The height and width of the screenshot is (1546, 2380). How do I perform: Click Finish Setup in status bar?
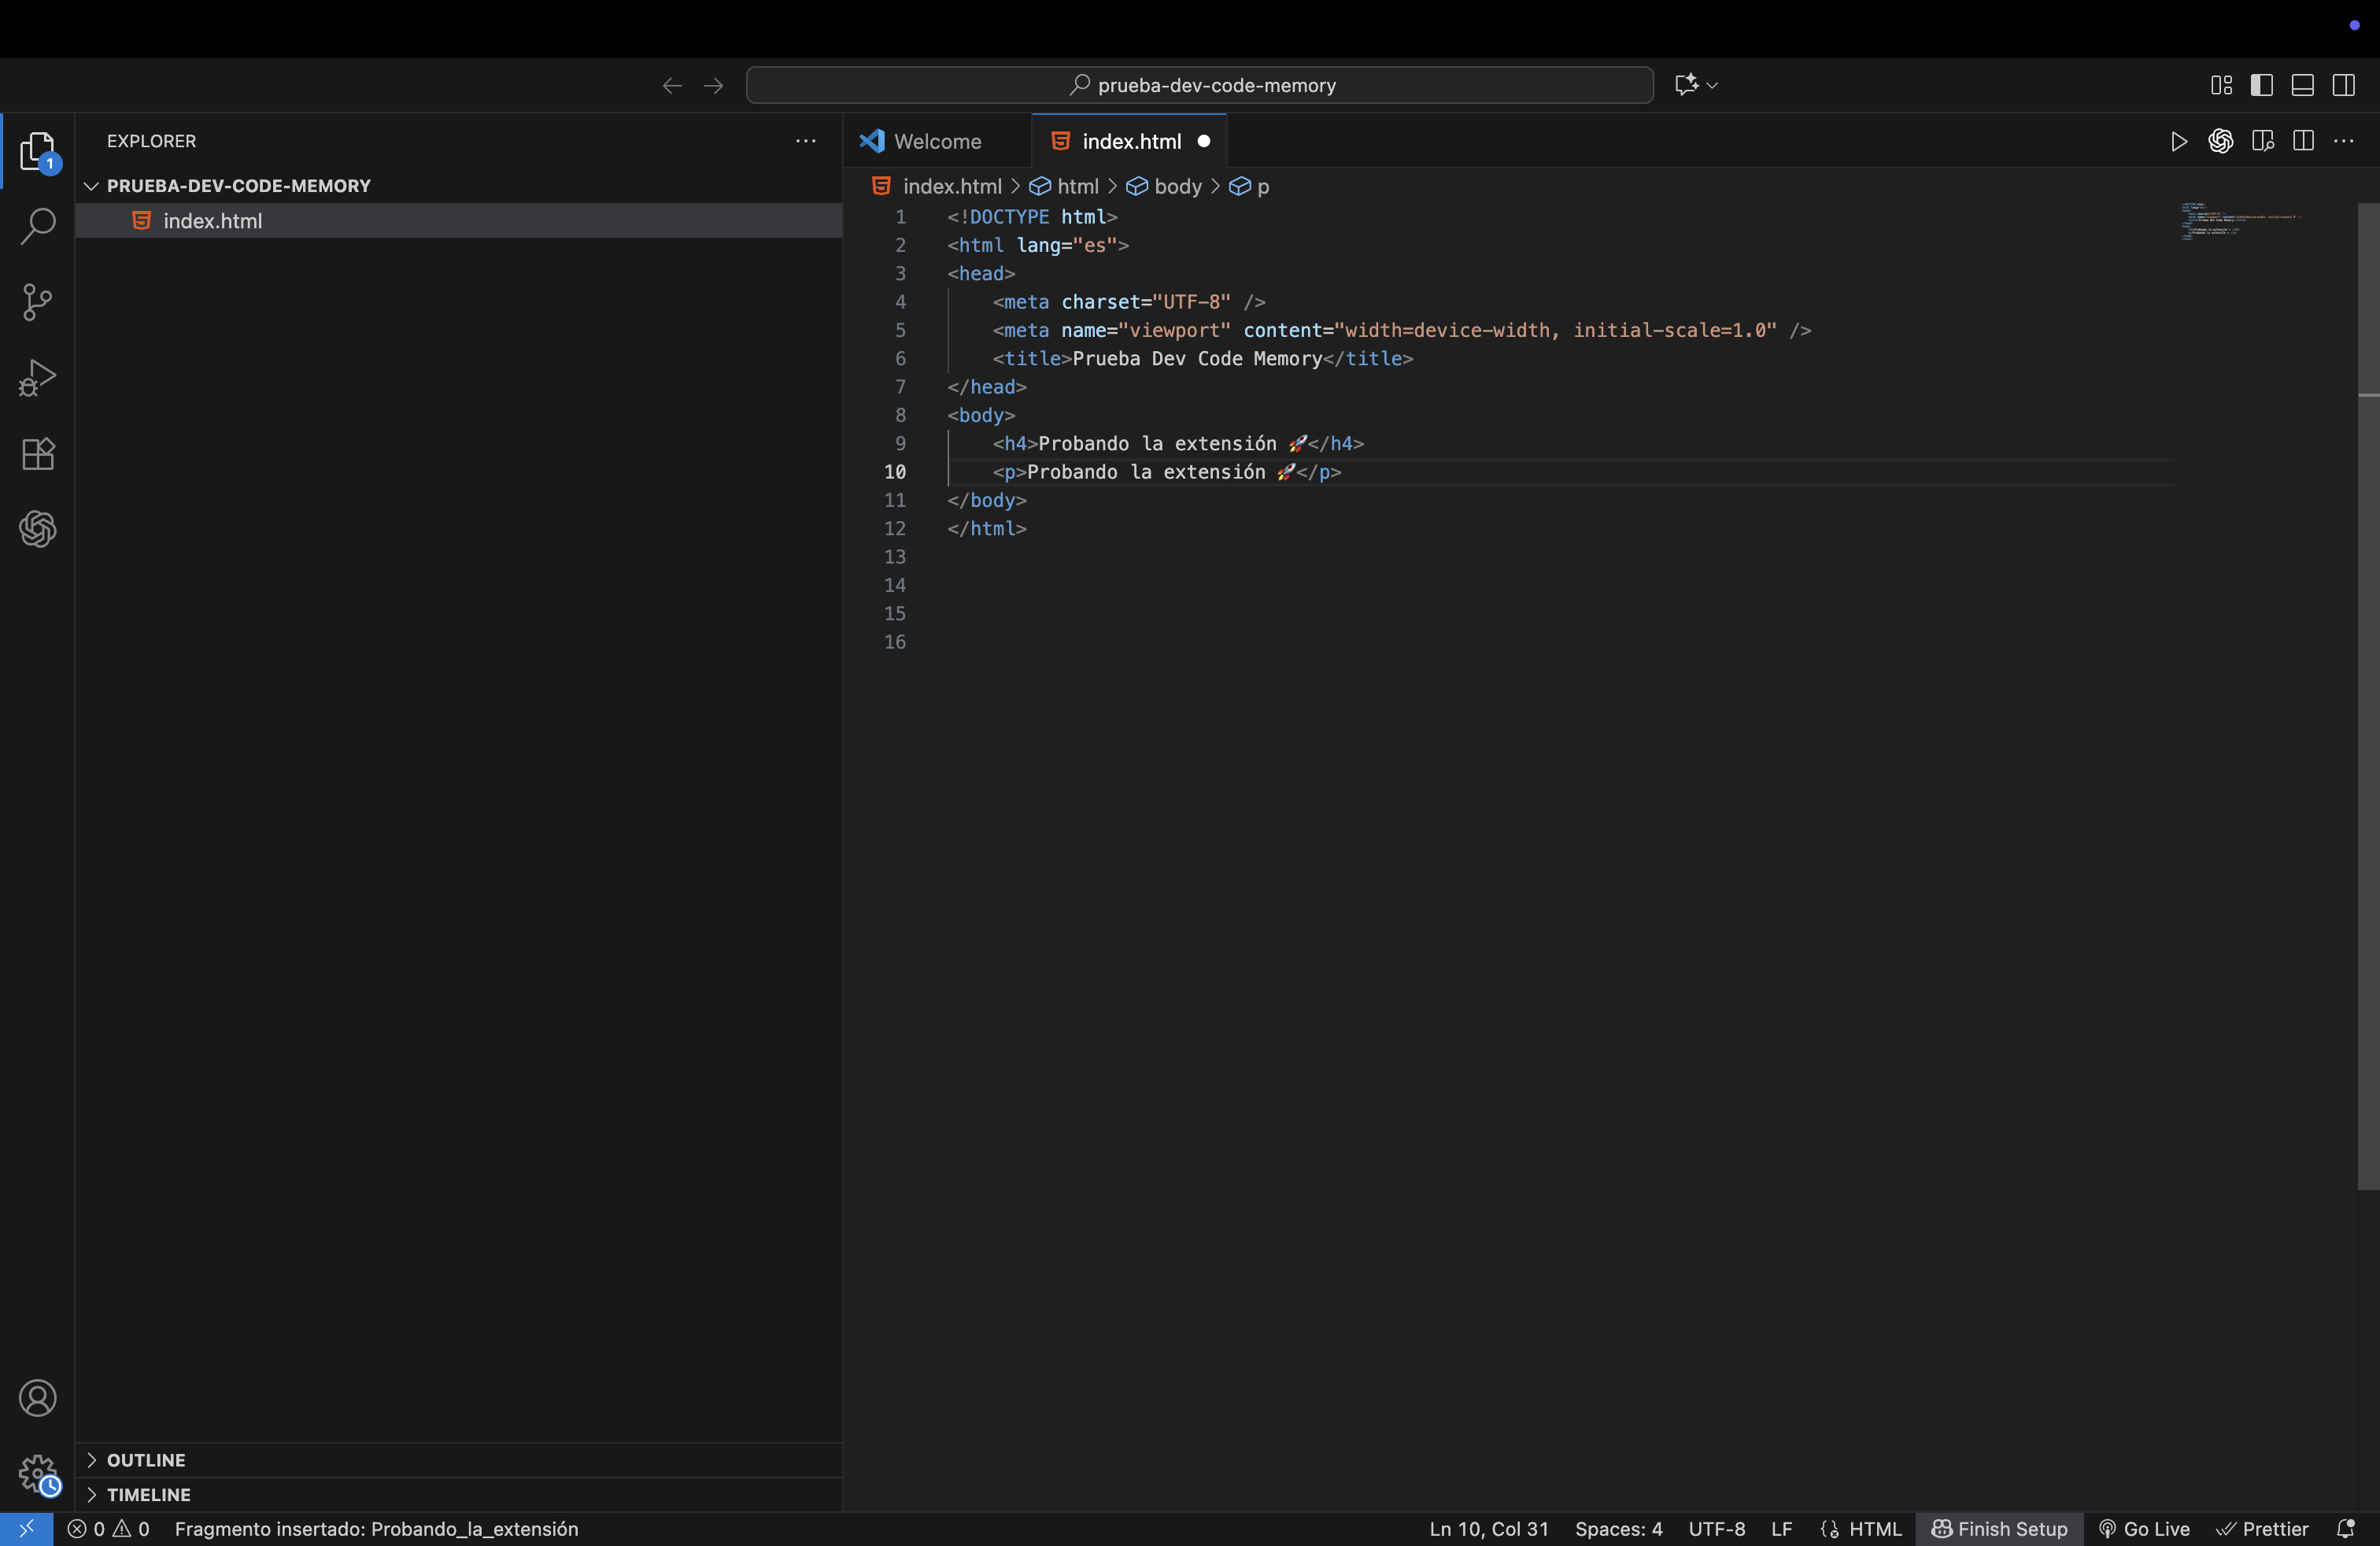[x=1999, y=1529]
